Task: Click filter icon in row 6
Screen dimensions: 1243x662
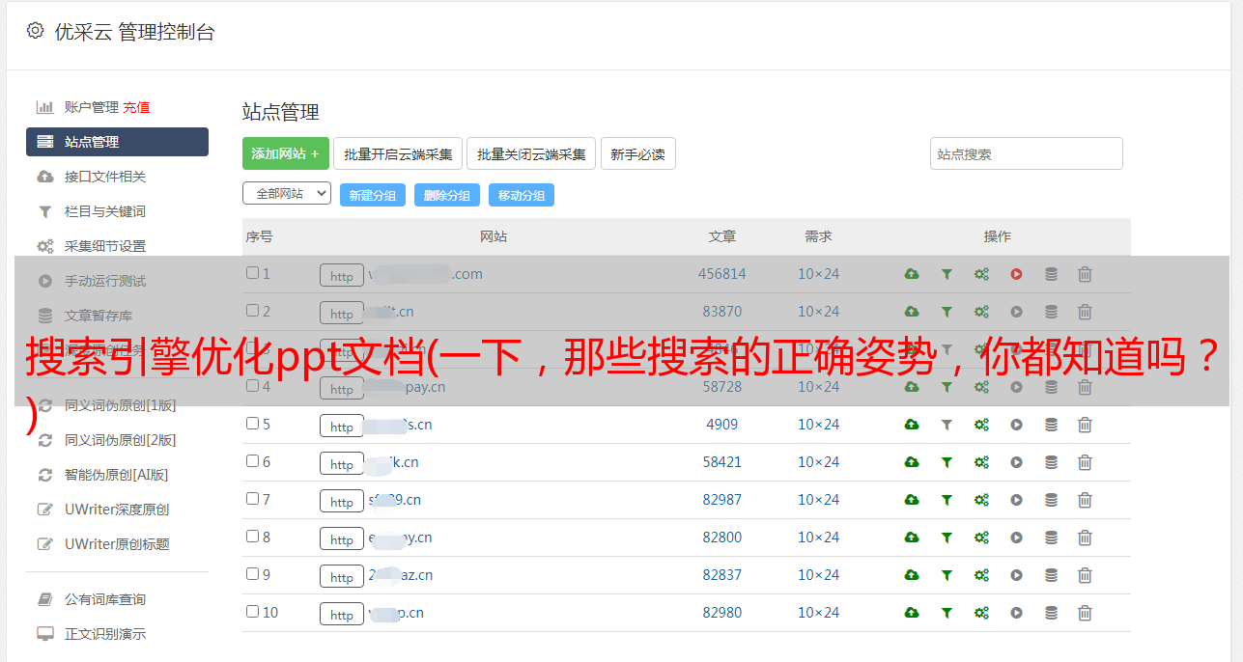Action: (946, 462)
